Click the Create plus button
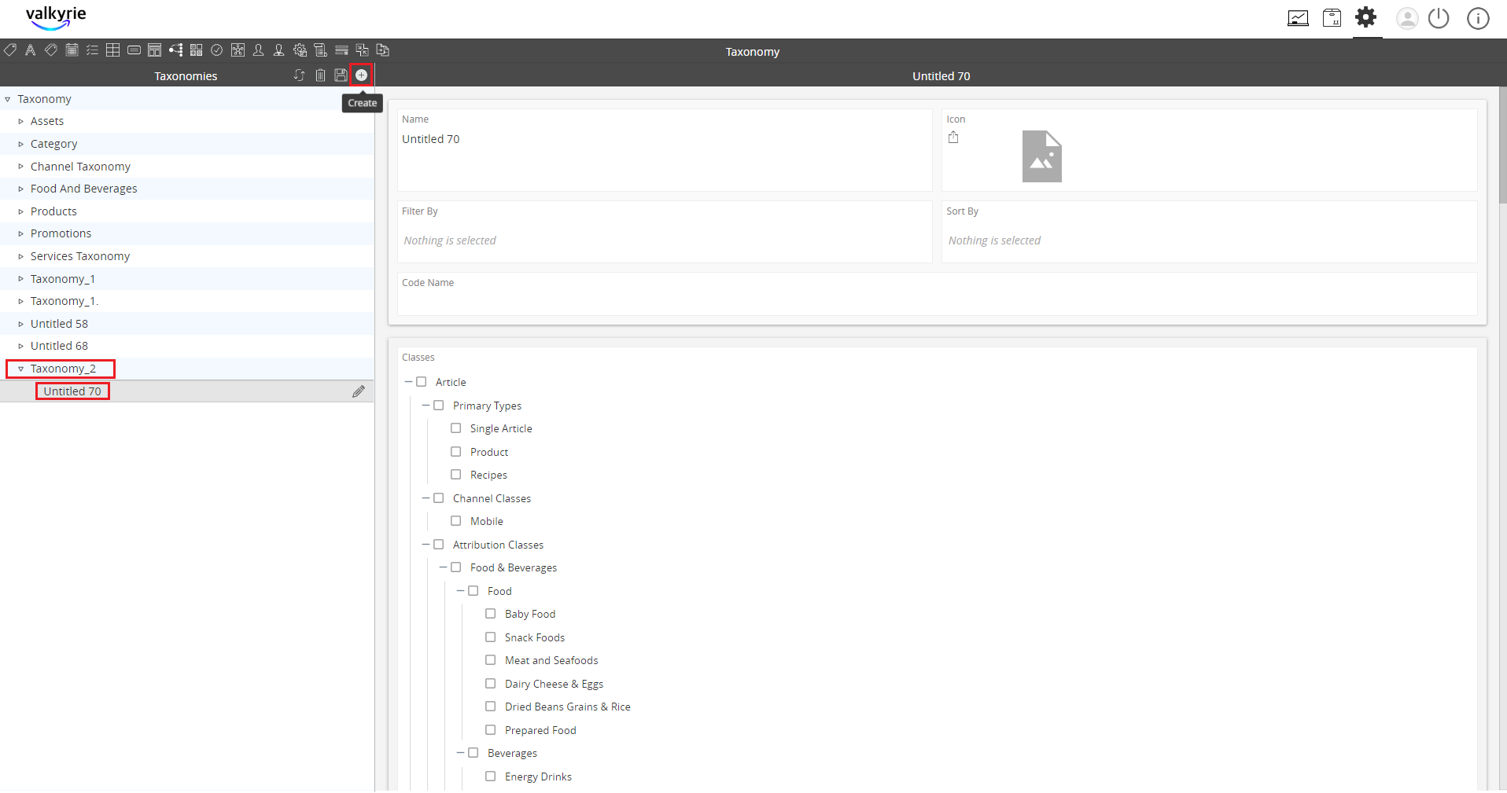1507x793 pixels. click(361, 75)
